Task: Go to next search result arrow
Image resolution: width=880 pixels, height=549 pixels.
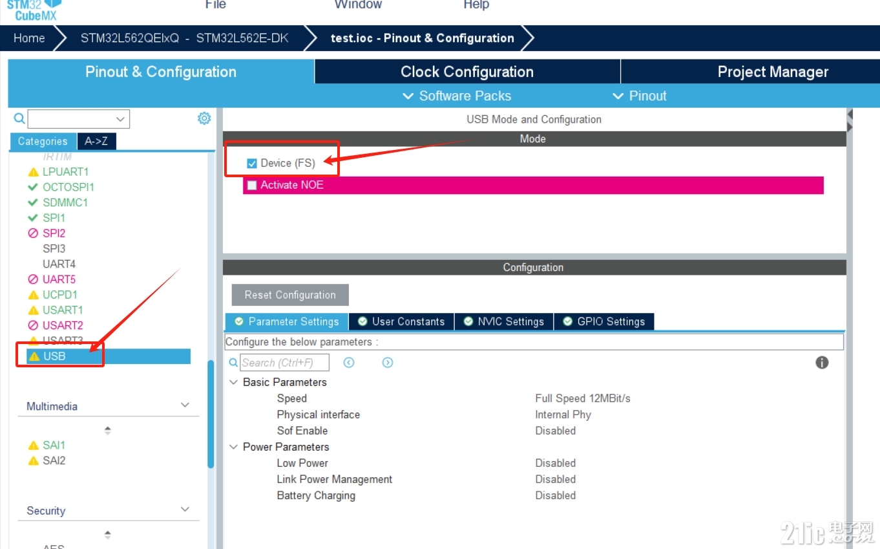Action: click(x=388, y=363)
